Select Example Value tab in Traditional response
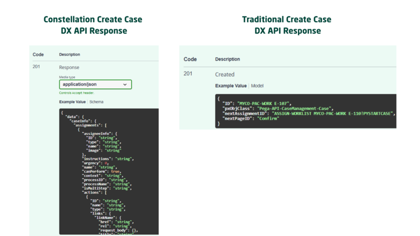 click(x=231, y=86)
